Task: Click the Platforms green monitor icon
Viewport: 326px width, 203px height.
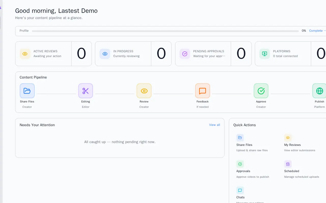Action: pyautogui.click(x=265, y=54)
